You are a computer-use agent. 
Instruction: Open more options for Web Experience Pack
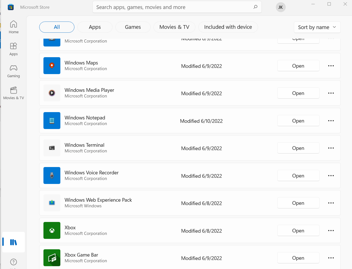point(331,203)
